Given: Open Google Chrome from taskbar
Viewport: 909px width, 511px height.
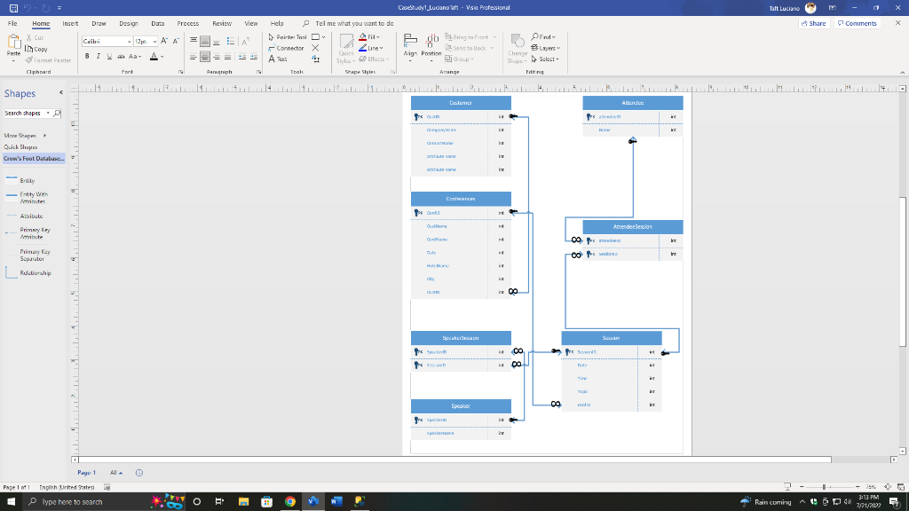Looking at the screenshot, I should (290, 502).
